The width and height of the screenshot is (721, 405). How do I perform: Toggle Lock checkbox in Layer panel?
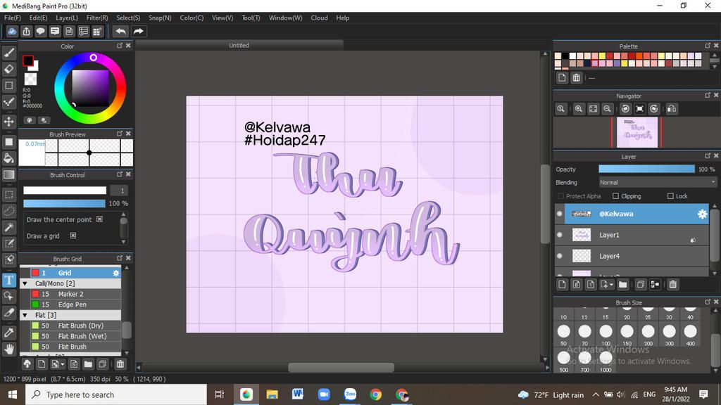point(670,196)
